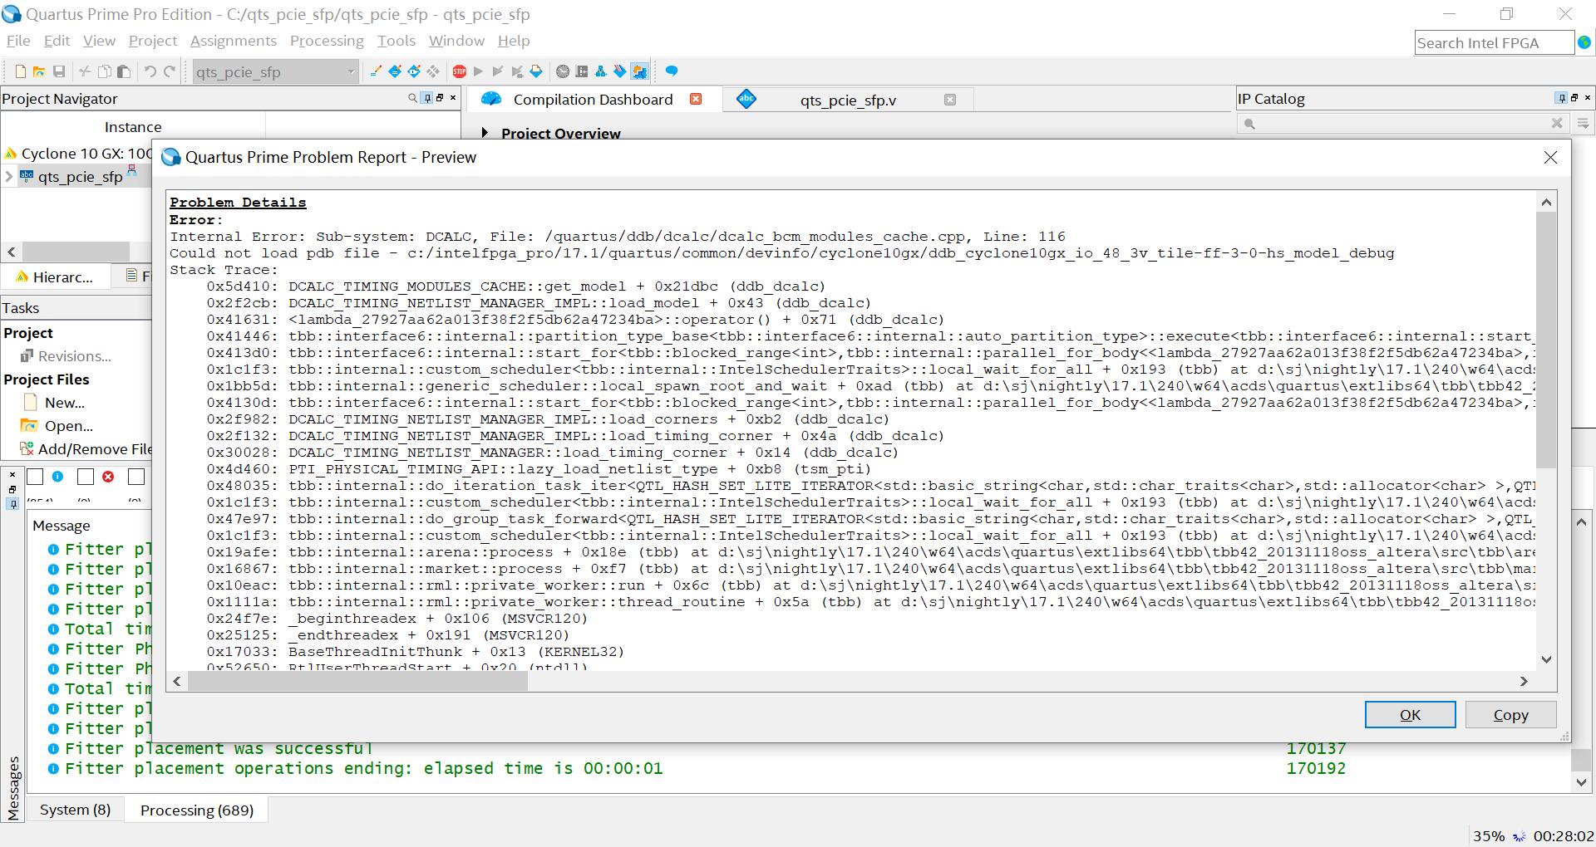Click the New File toolbar icon
This screenshot has width=1596, height=847.
(x=20, y=71)
